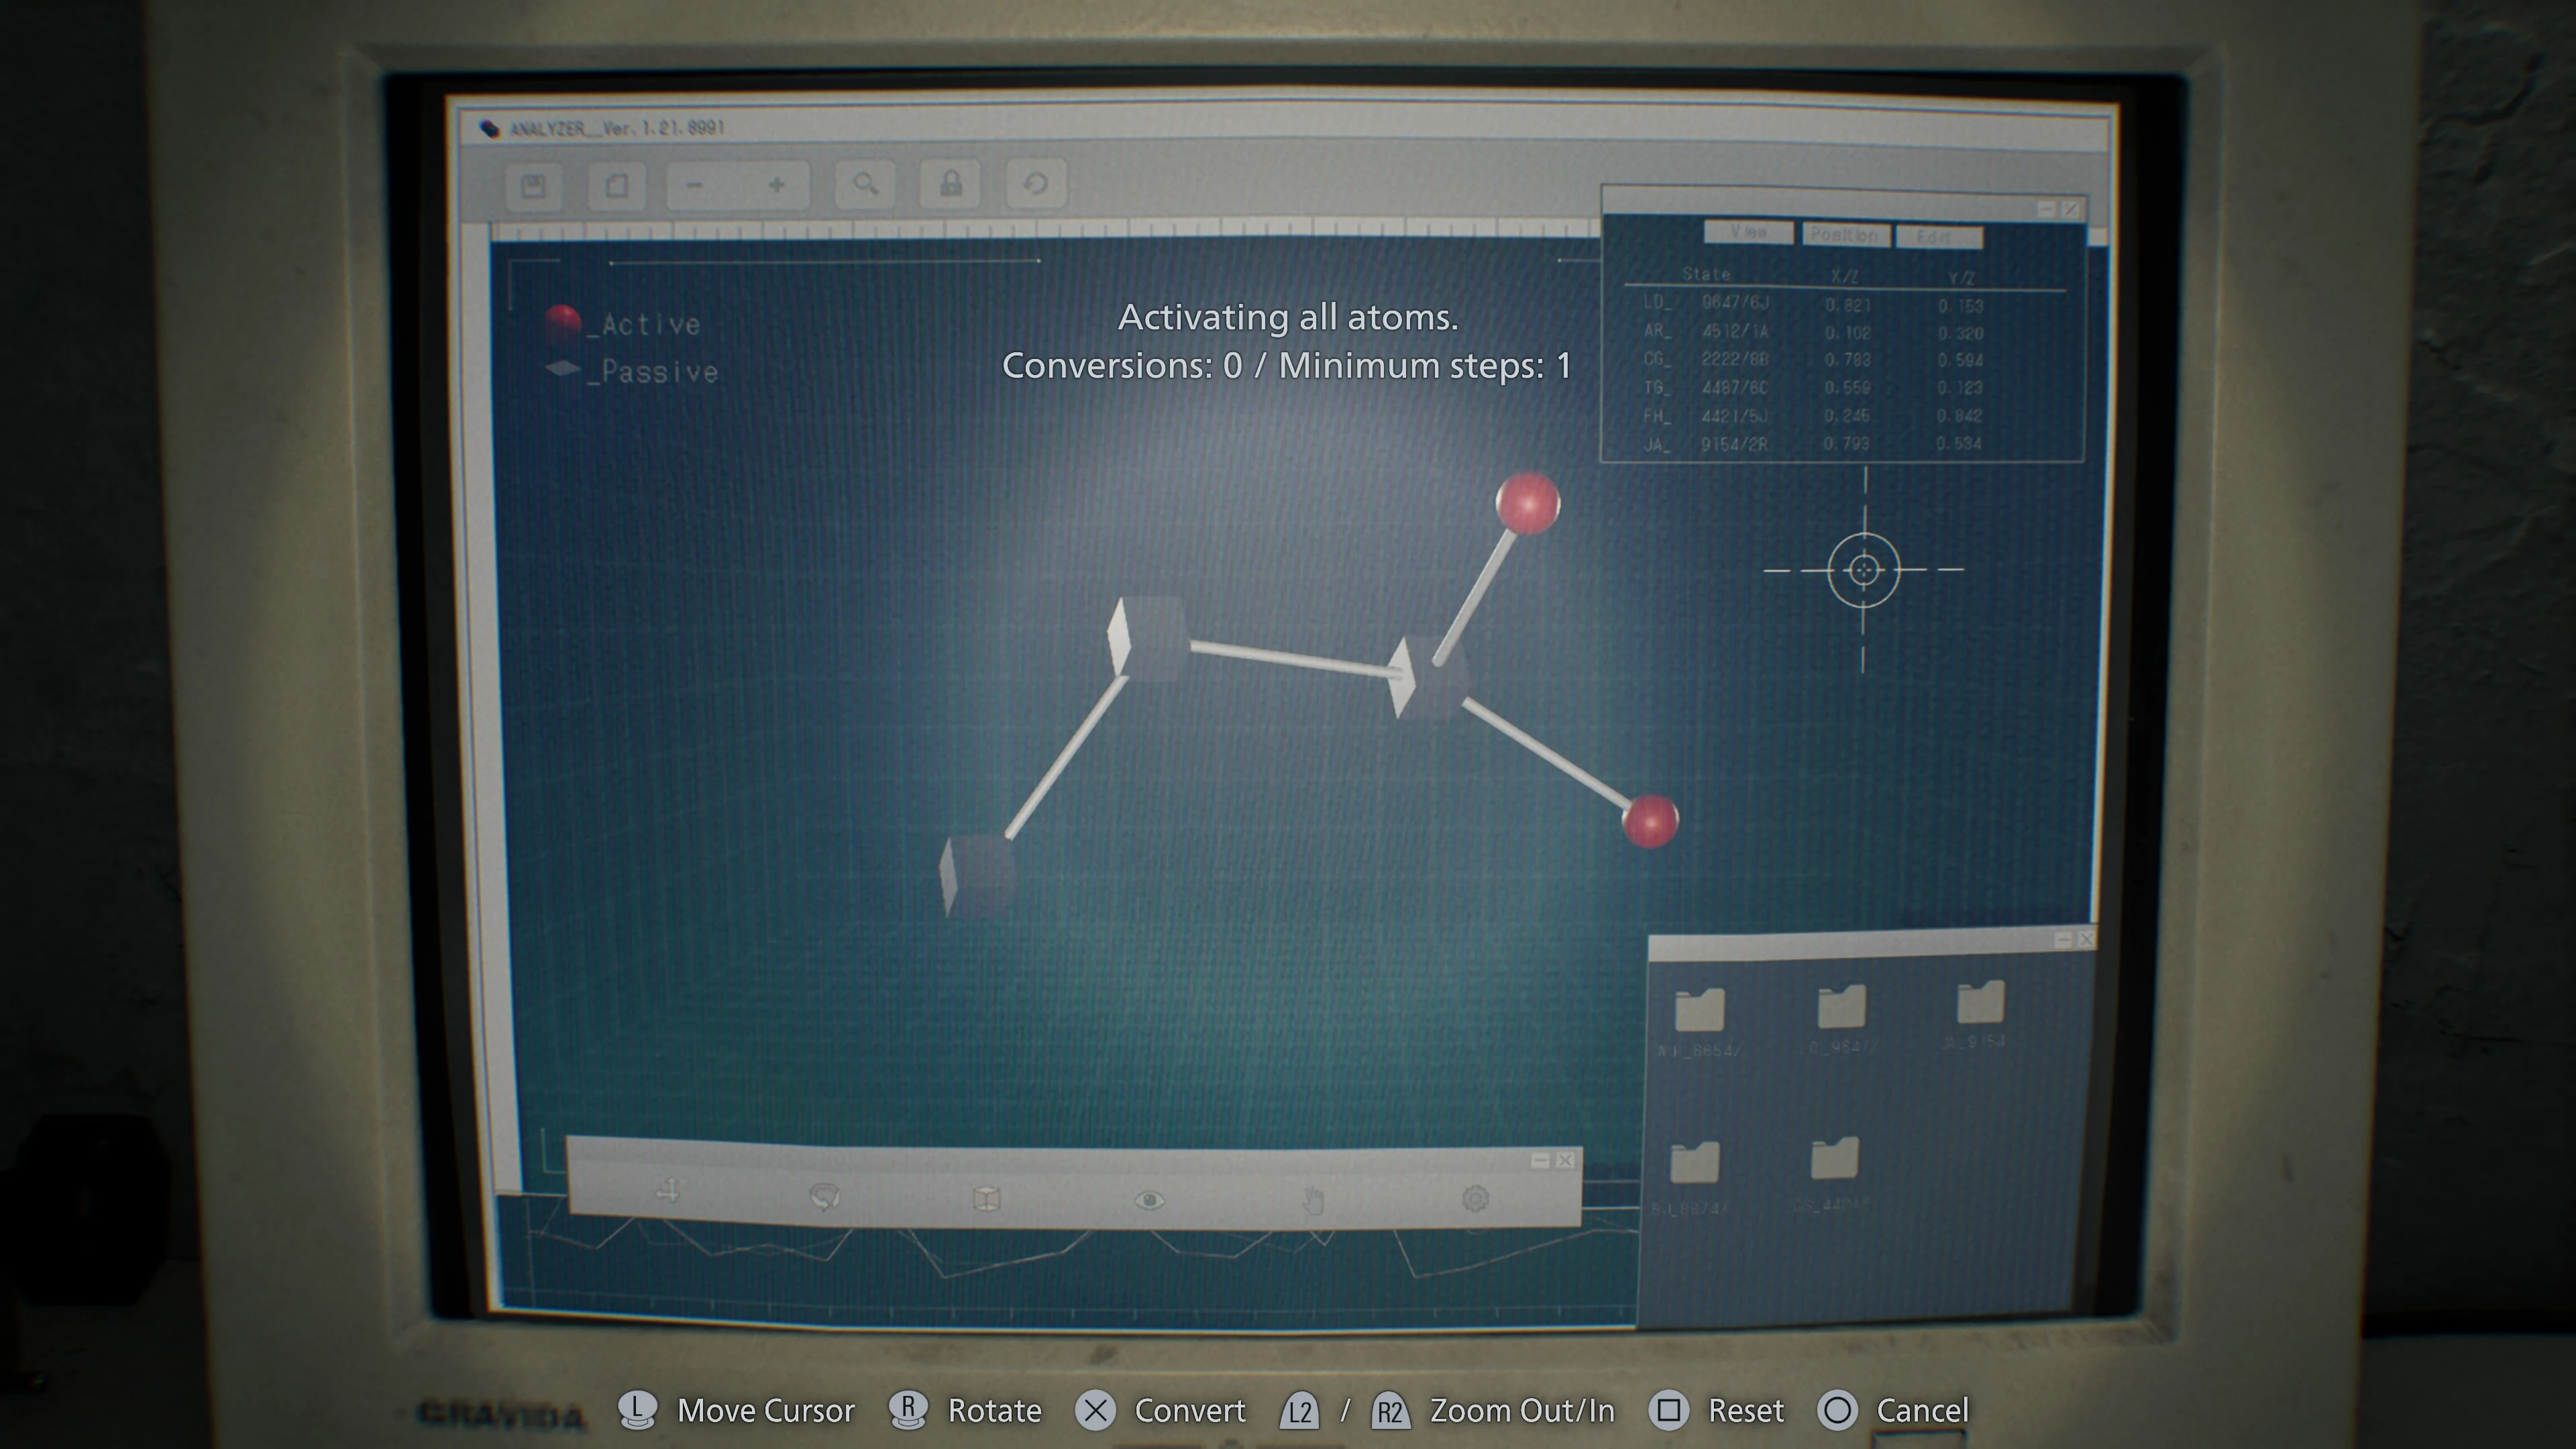Click the save disk icon in toolbar

click(x=533, y=186)
